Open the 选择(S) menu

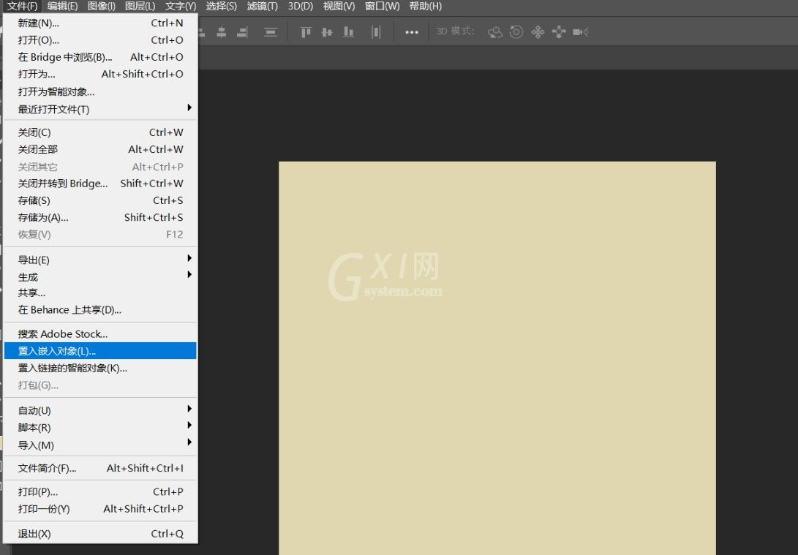tap(222, 6)
